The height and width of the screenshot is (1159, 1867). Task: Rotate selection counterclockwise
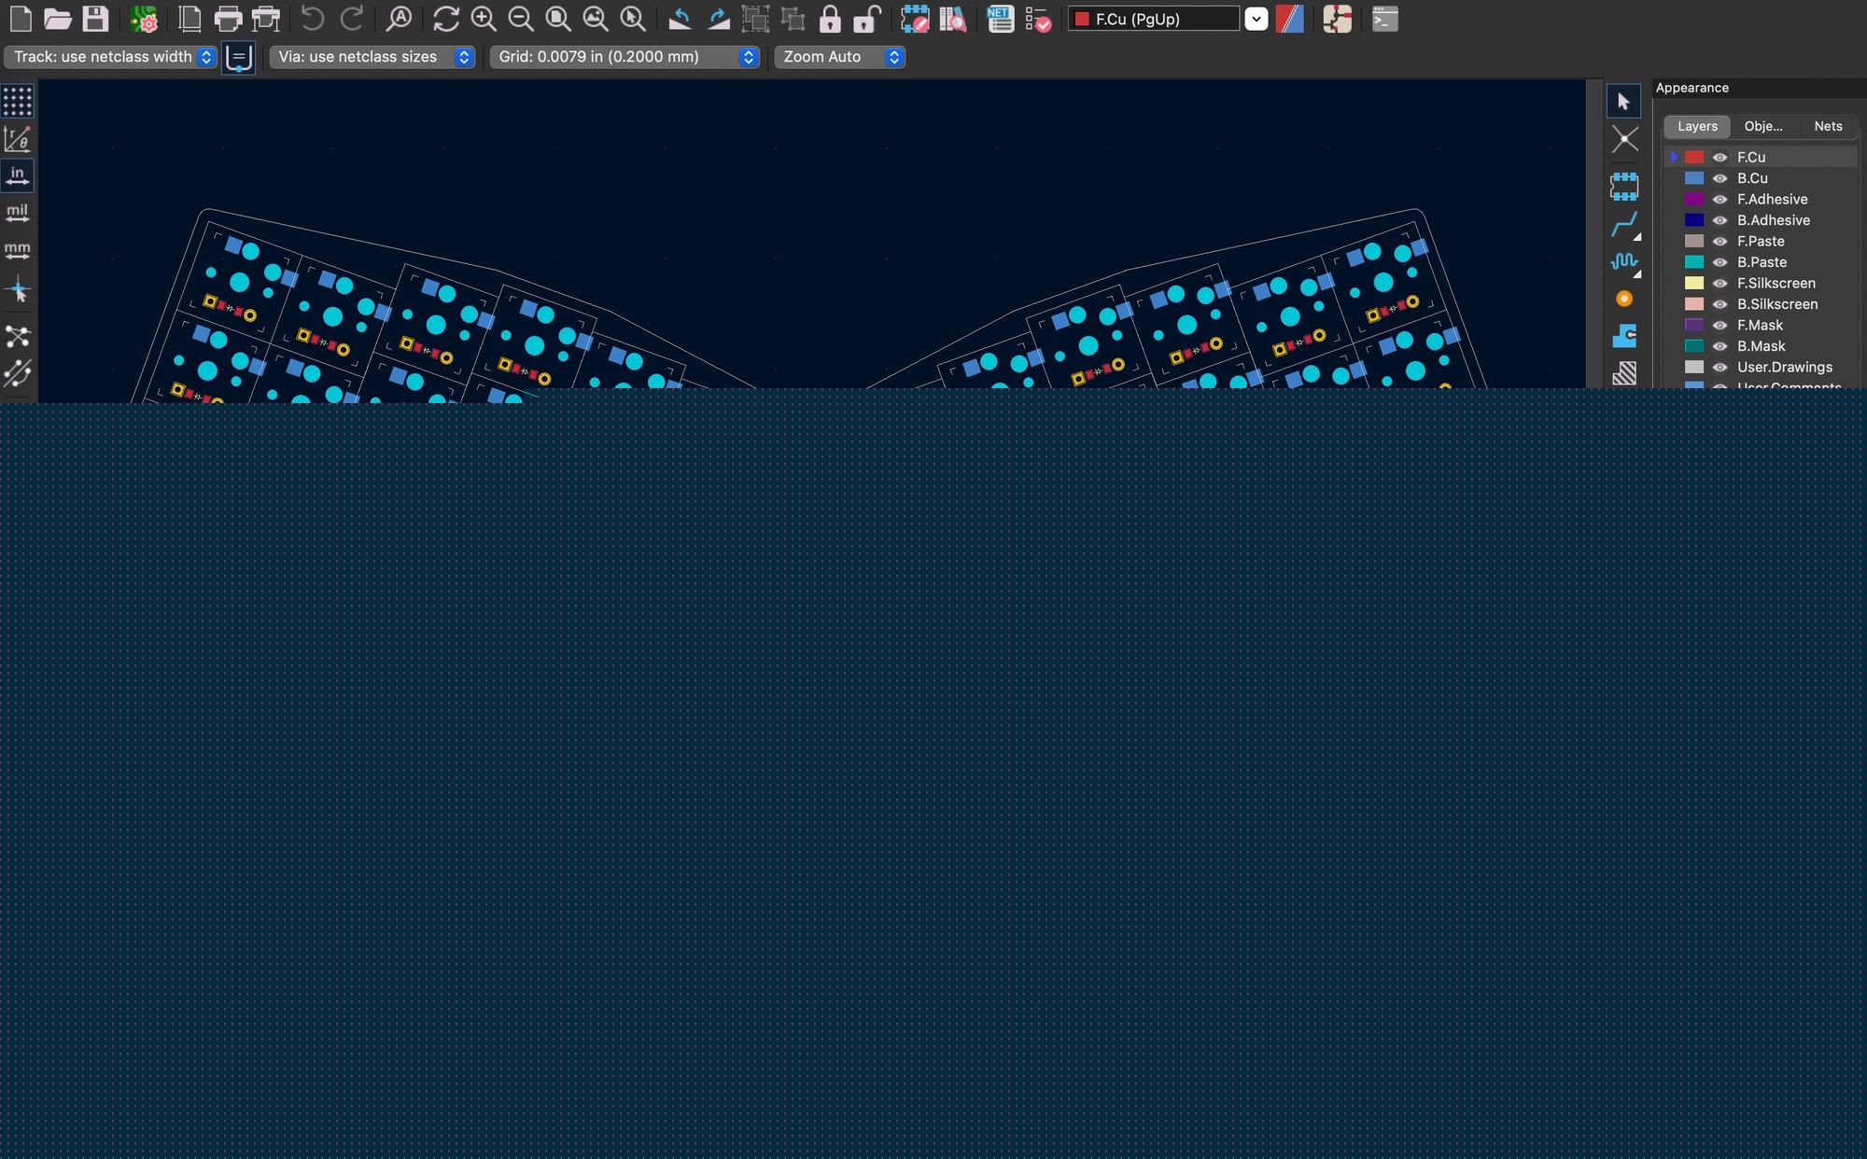(681, 19)
